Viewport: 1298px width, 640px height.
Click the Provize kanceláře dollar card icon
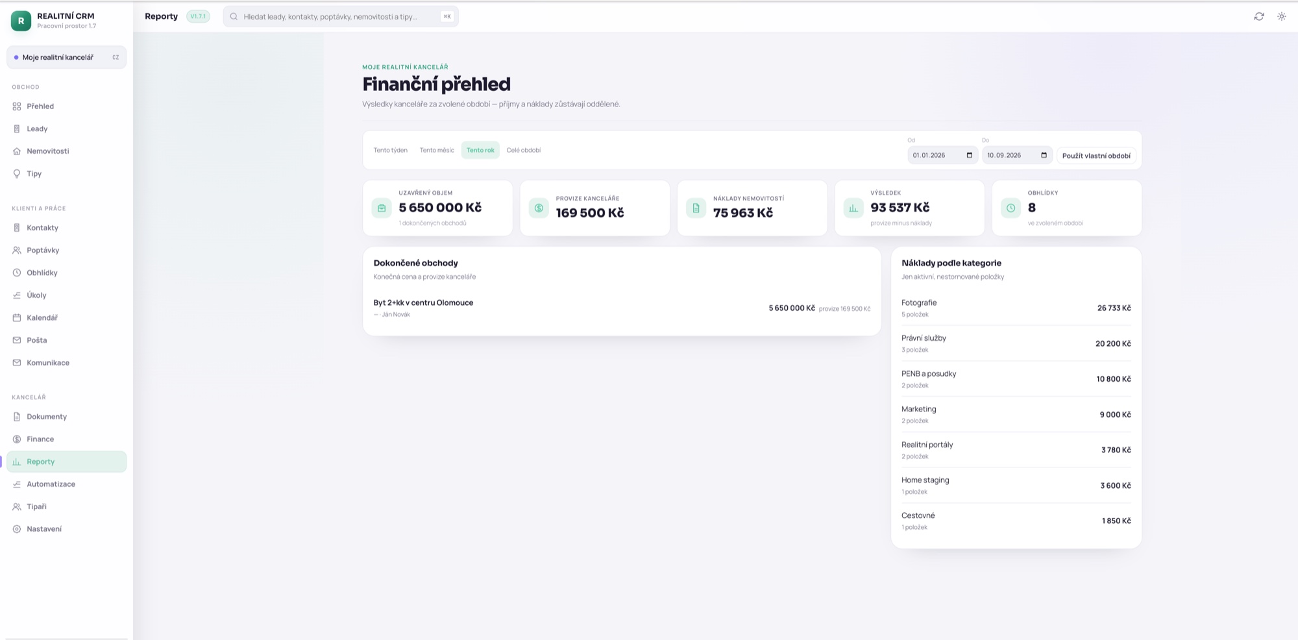pyautogui.click(x=539, y=208)
